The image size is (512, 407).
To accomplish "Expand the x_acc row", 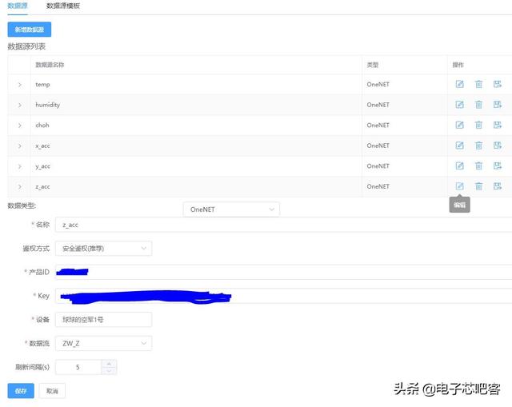I will pos(19,146).
